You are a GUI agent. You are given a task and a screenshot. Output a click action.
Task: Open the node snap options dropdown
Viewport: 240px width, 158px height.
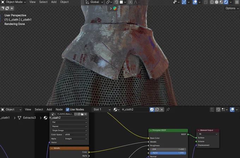coord(225,109)
